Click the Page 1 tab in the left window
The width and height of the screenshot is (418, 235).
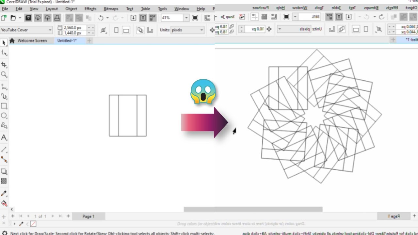coord(88,216)
